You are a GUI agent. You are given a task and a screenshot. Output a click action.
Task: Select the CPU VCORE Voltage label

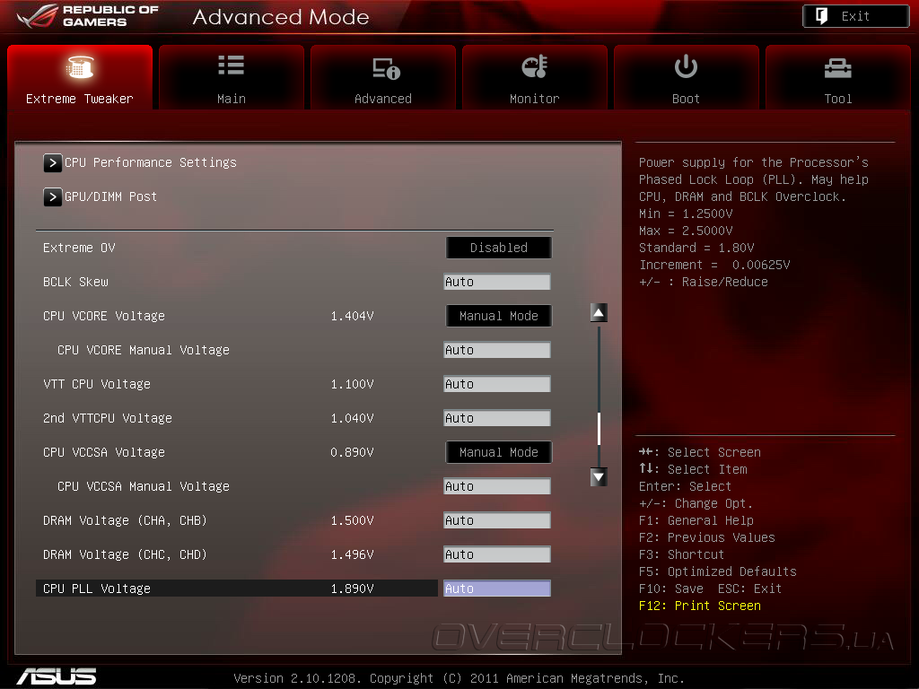pos(104,316)
